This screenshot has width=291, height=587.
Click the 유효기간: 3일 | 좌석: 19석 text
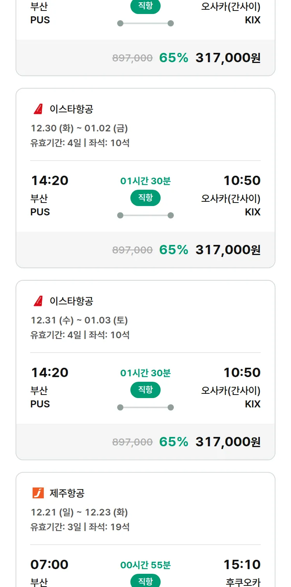[x=80, y=527]
